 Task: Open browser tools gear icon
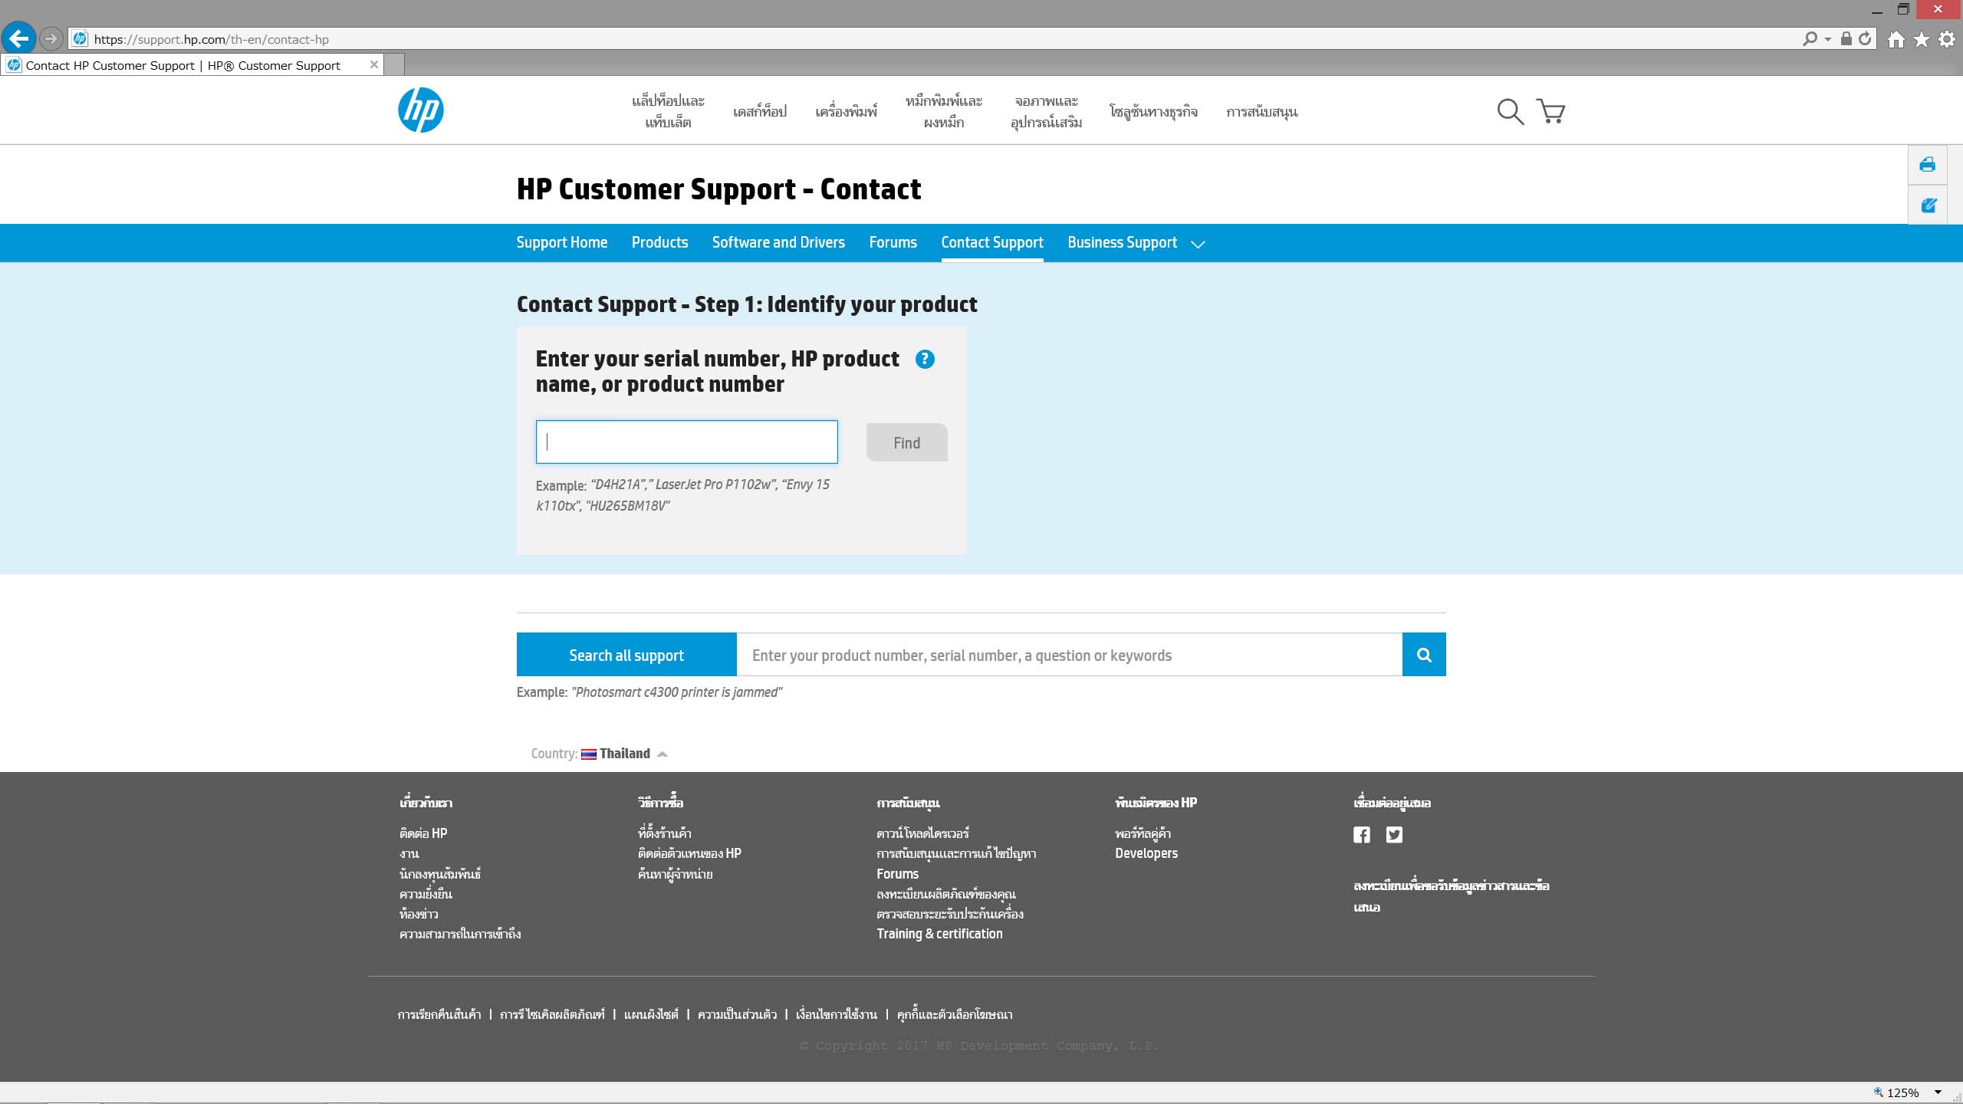[1947, 39]
